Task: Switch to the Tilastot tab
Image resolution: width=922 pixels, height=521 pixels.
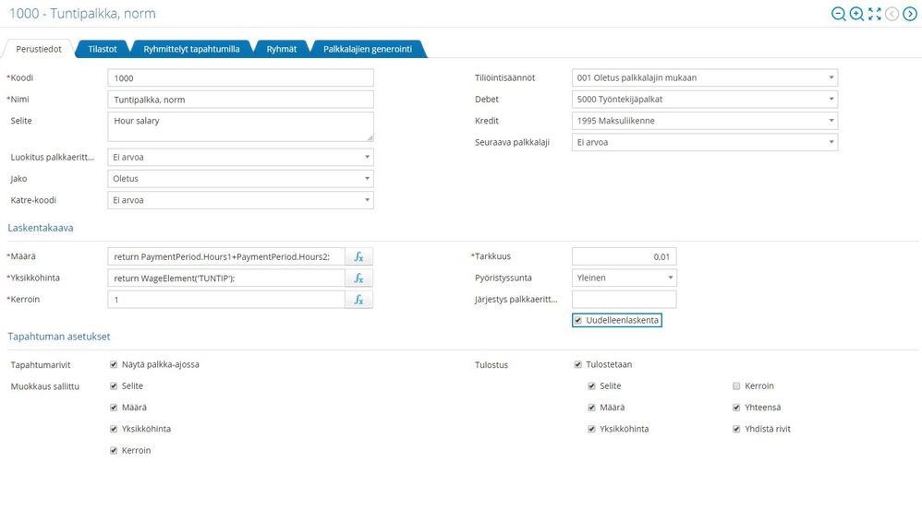Action: tap(103, 49)
